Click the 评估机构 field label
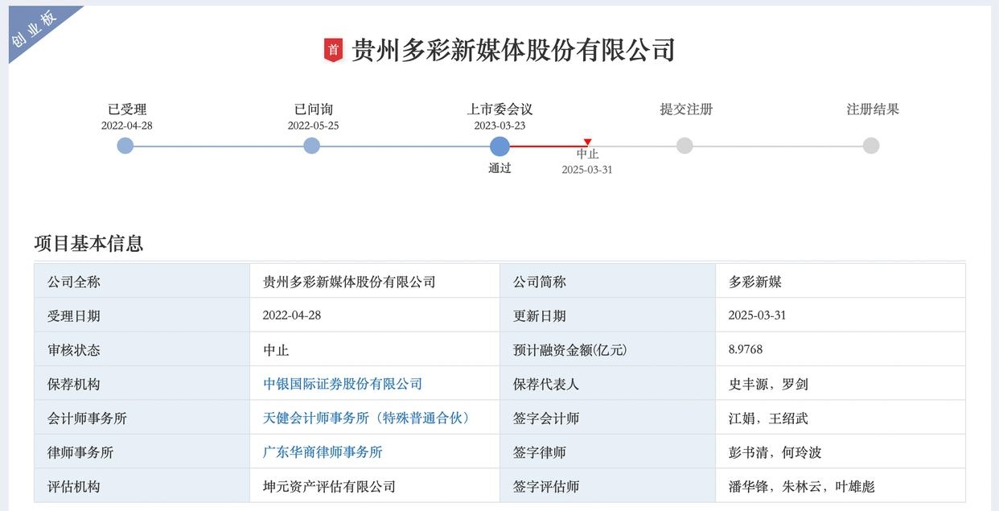This screenshot has height=511, width=999. pos(74,486)
